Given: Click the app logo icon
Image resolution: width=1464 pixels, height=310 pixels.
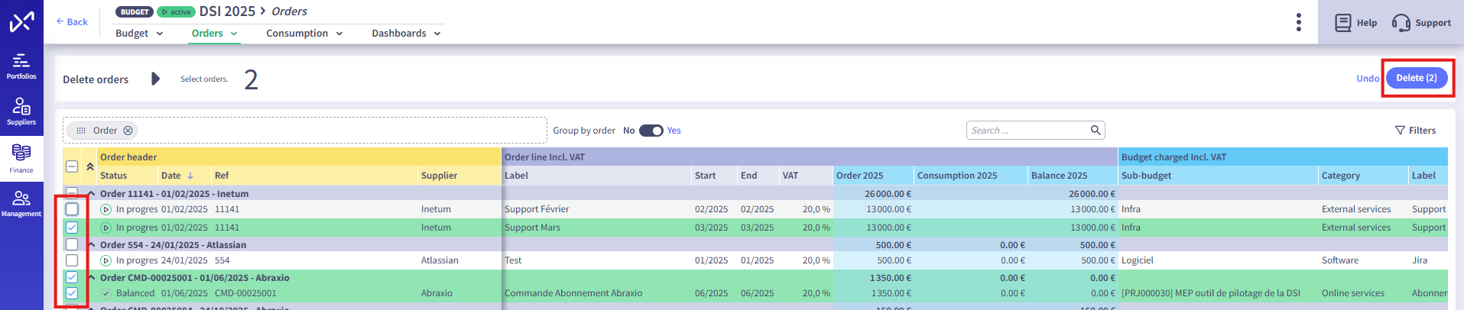Looking at the screenshot, I should [21, 21].
